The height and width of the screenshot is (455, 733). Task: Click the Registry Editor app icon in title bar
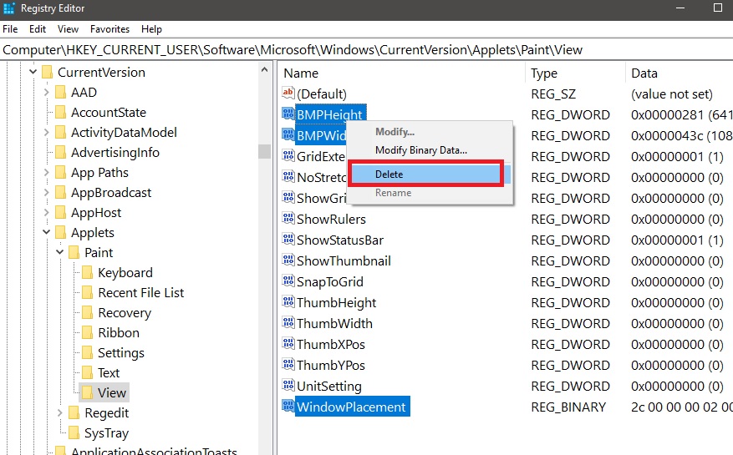tap(8, 8)
